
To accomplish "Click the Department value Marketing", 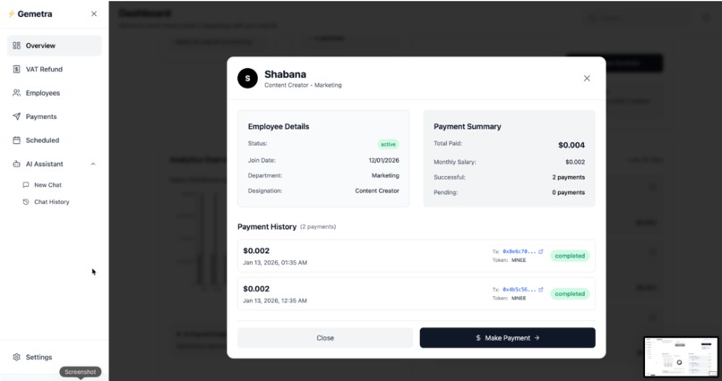I will [x=385, y=175].
